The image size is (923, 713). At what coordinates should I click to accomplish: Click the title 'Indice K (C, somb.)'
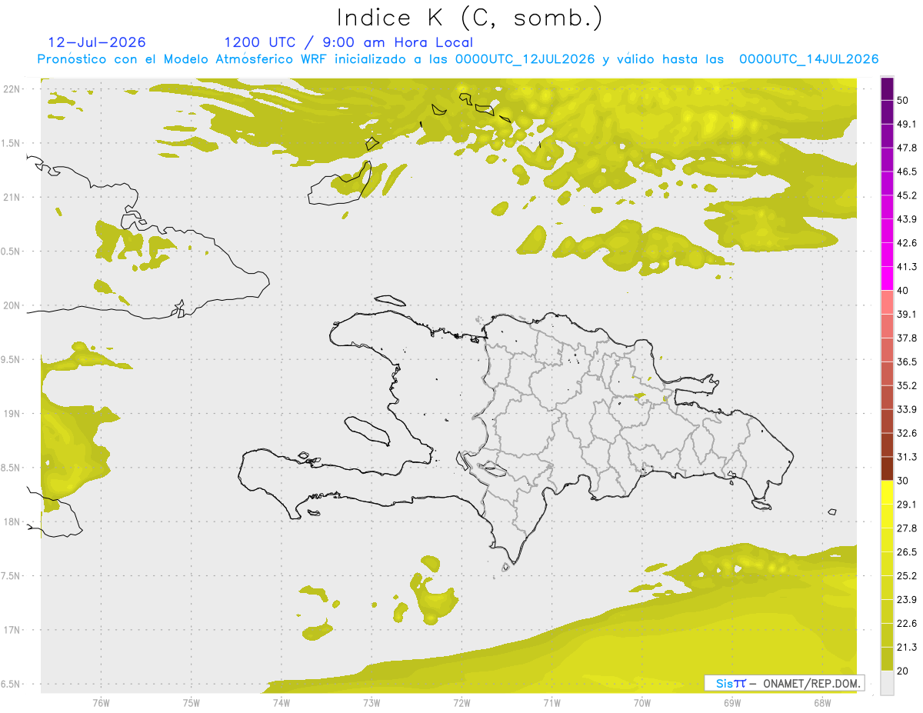tap(469, 18)
